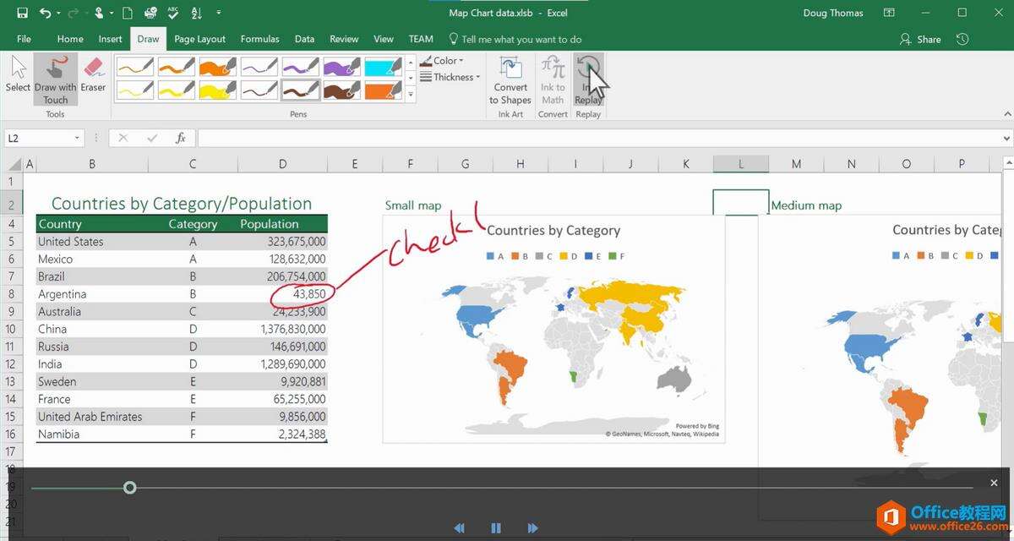Viewport: 1014px width, 541px height.
Task: Open the Review ribbon tab
Action: [x=344, y=39]
